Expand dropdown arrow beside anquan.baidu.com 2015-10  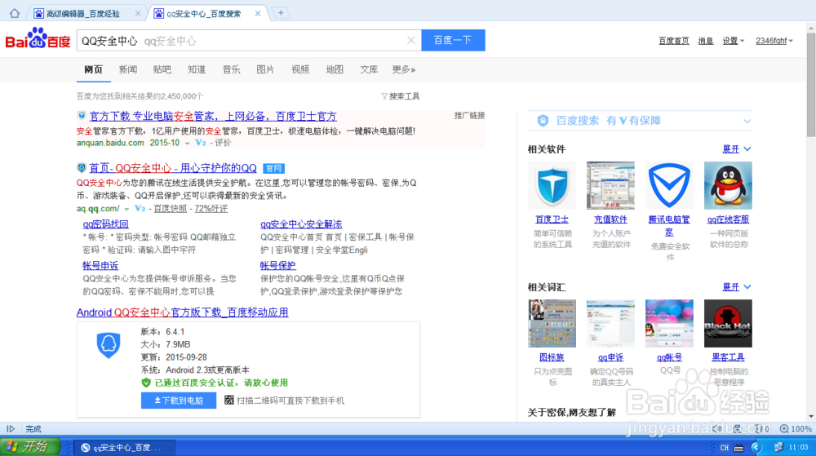188,144
